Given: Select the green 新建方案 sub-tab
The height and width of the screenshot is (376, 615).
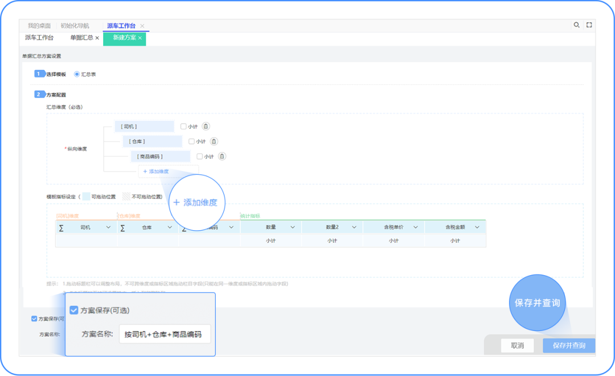Looking at the screenshot, I should [124, 38].
